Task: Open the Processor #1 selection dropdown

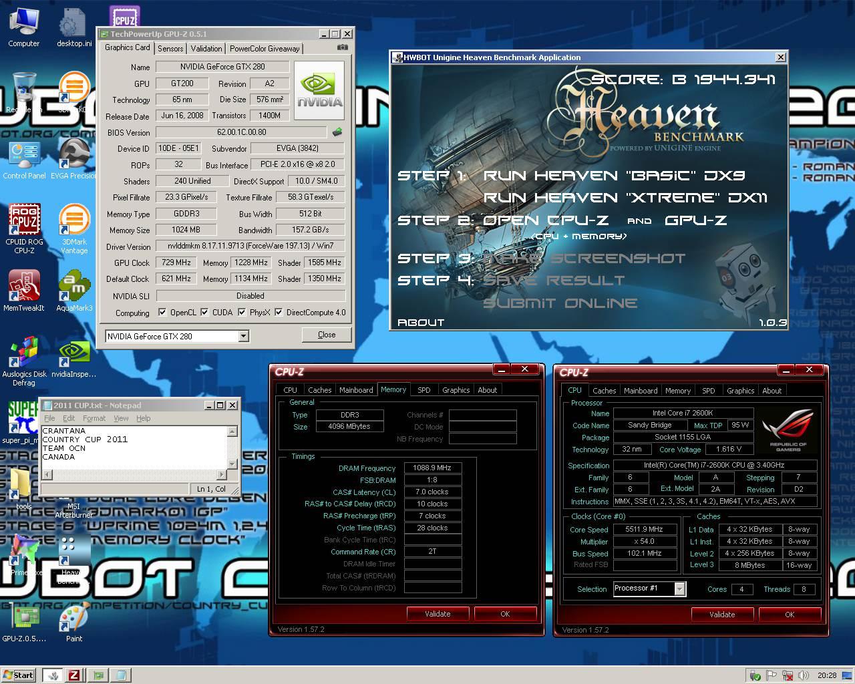Action: (x=679, y=588)
